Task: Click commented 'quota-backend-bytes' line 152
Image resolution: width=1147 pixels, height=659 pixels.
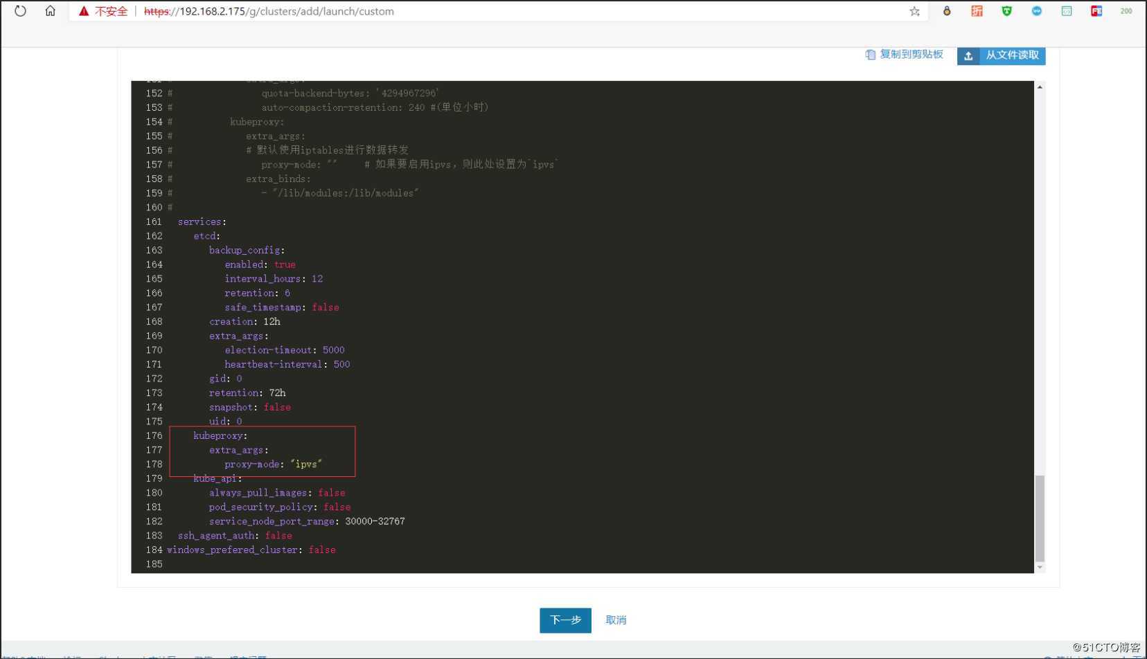Action: 350,93
